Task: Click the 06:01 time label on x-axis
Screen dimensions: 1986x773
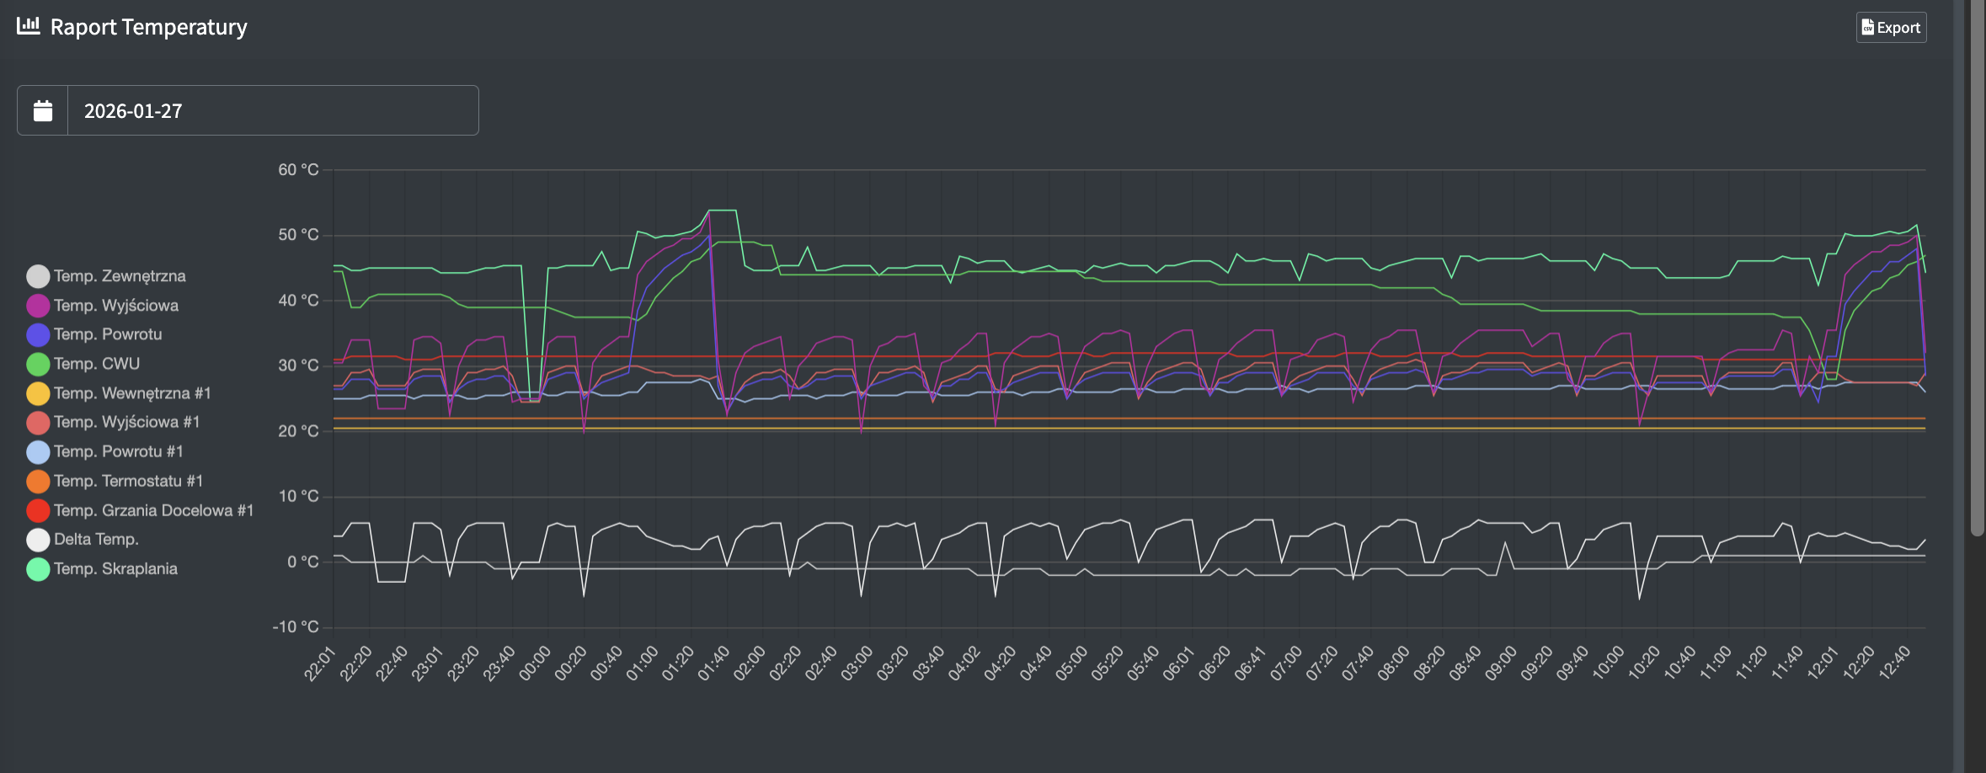Action: [1178, 664]
